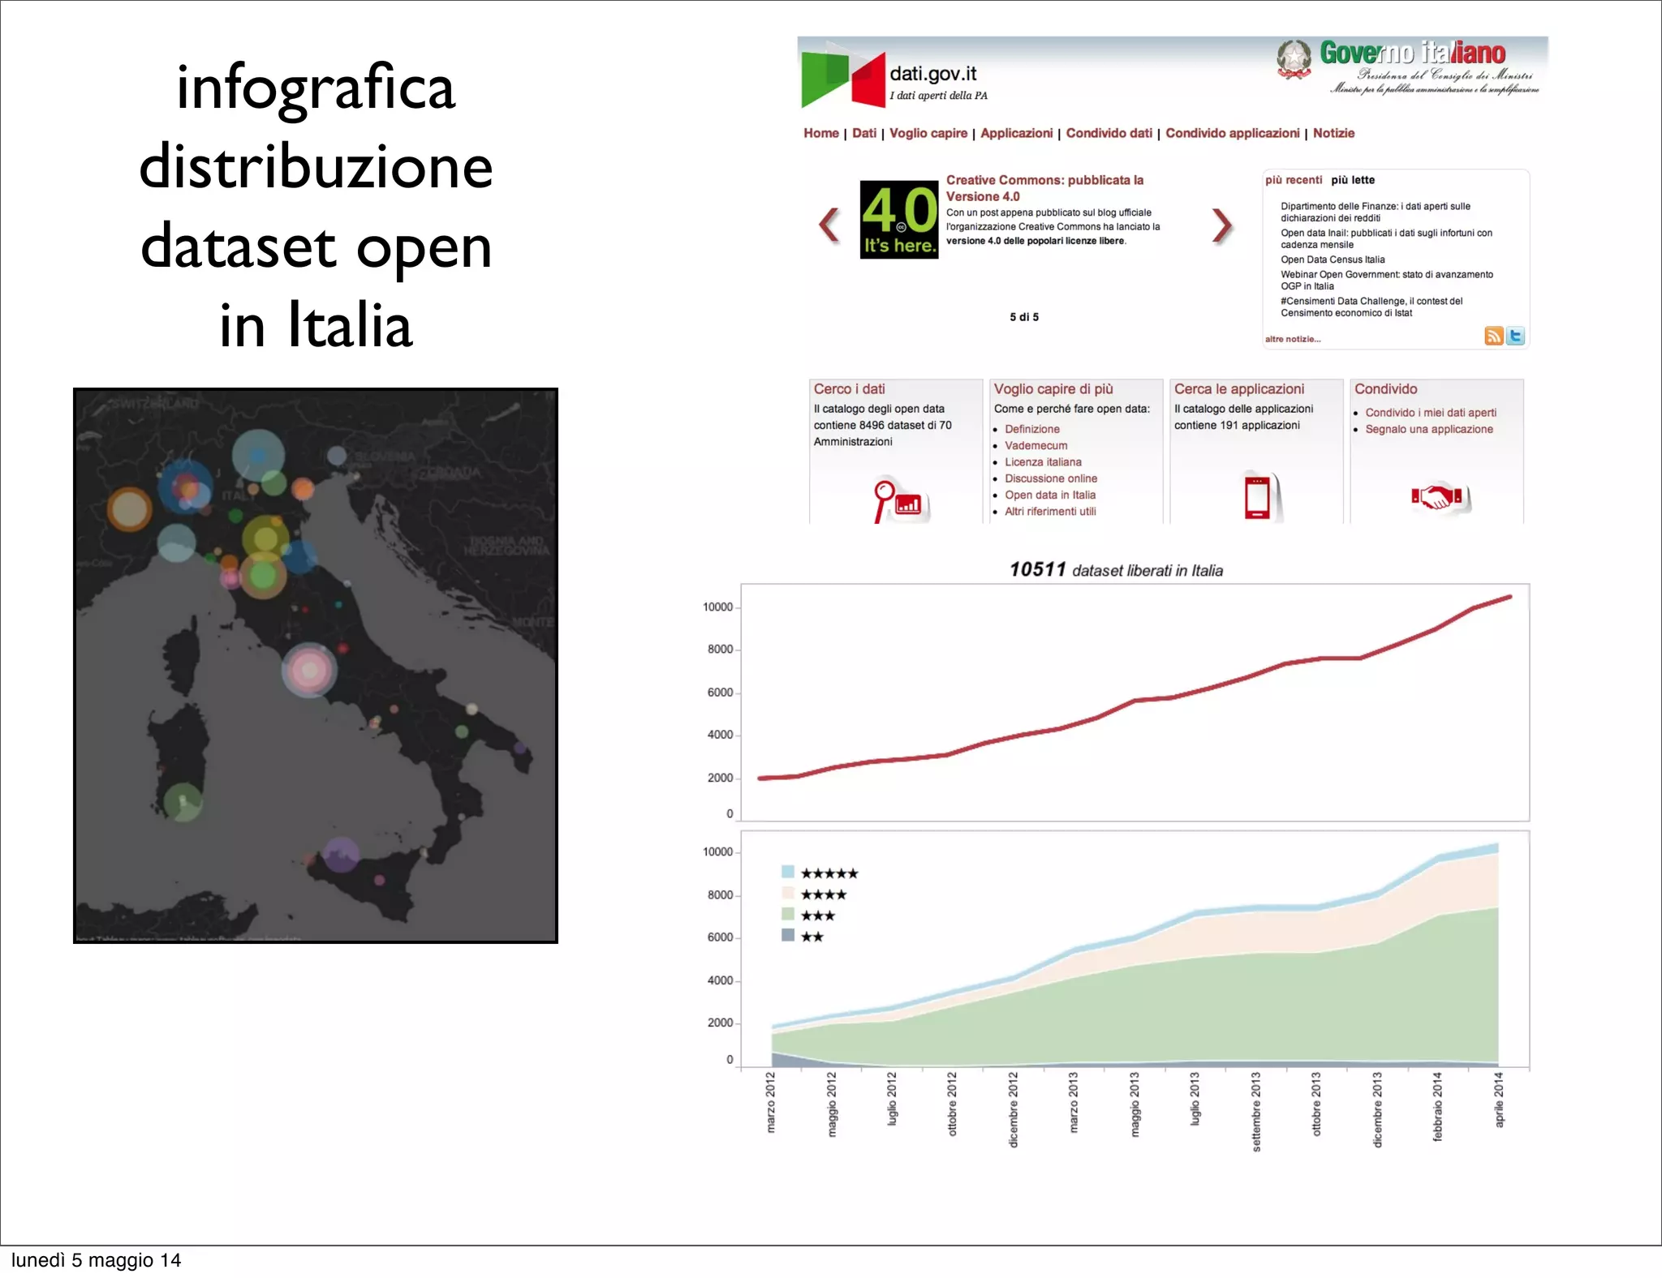This screenshot has width=1662, height=1278.
Task: Click the '5 di 5' slide counter
Action: click(x=1024, y=317)
